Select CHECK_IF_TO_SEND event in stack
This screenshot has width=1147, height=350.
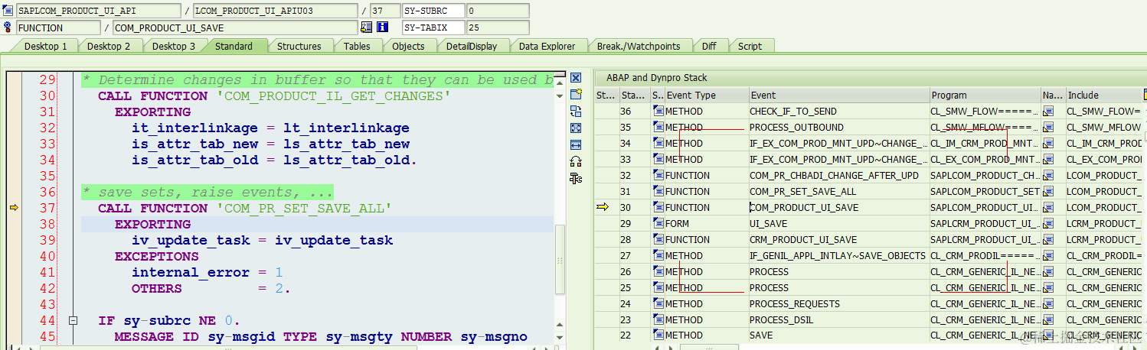point(793,112)
